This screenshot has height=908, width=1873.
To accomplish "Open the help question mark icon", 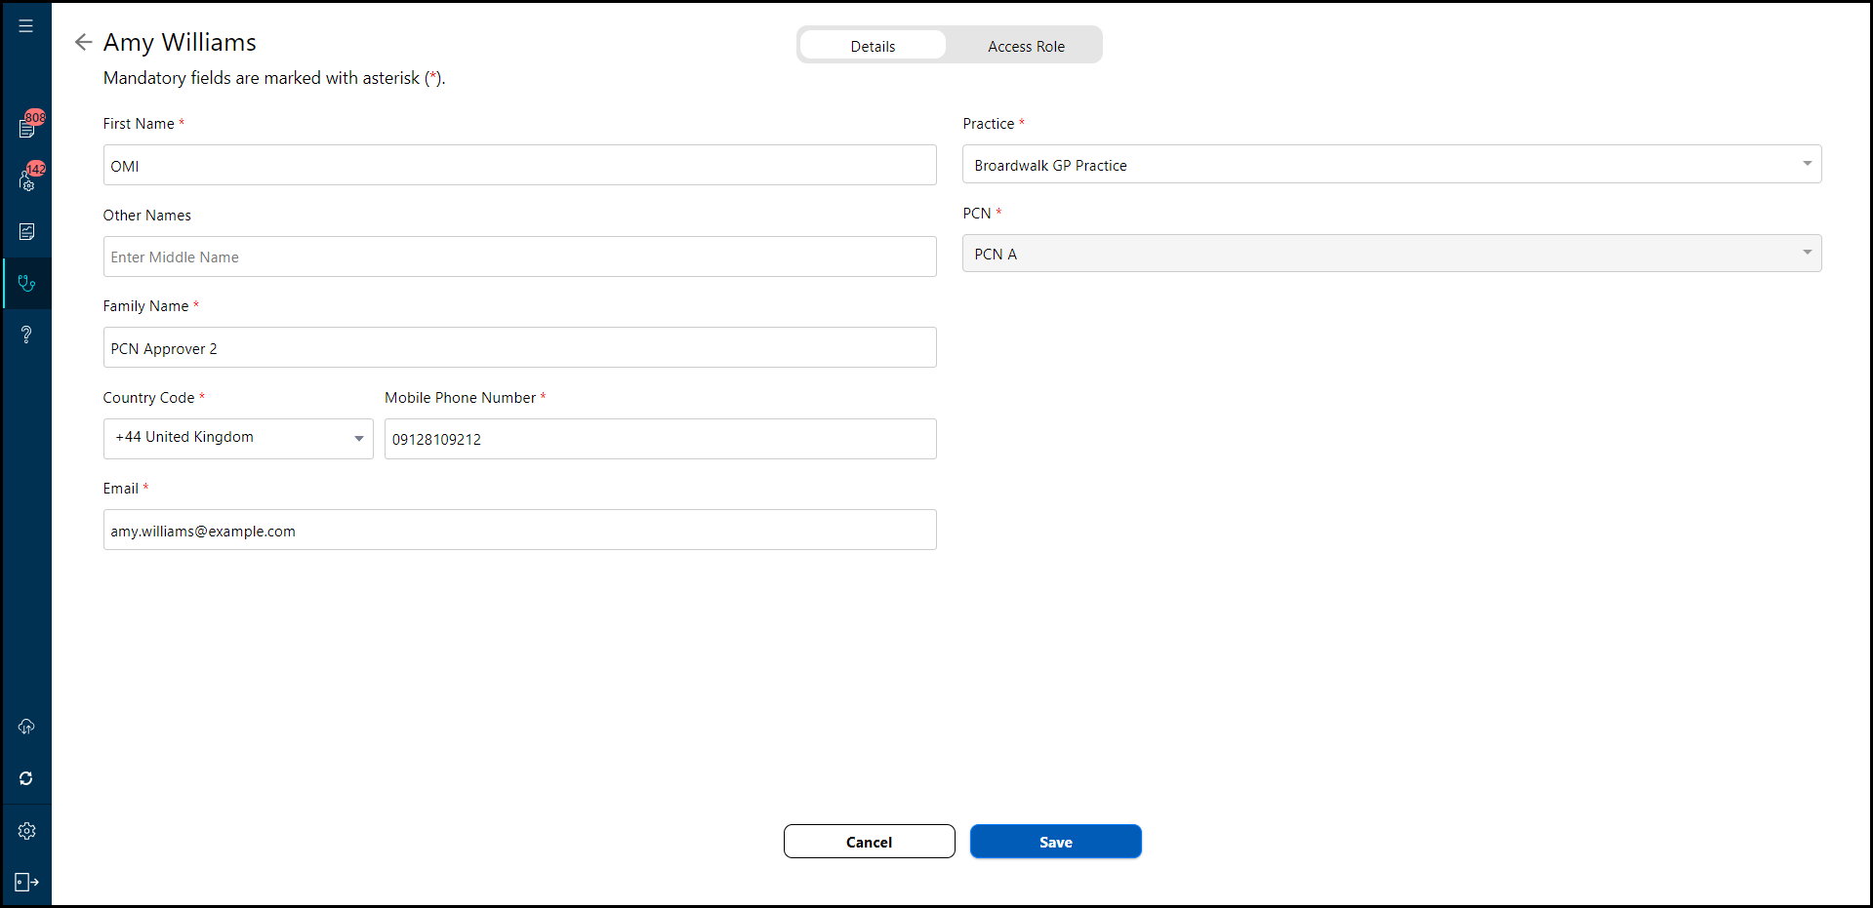I will click(x=27, y=336).
